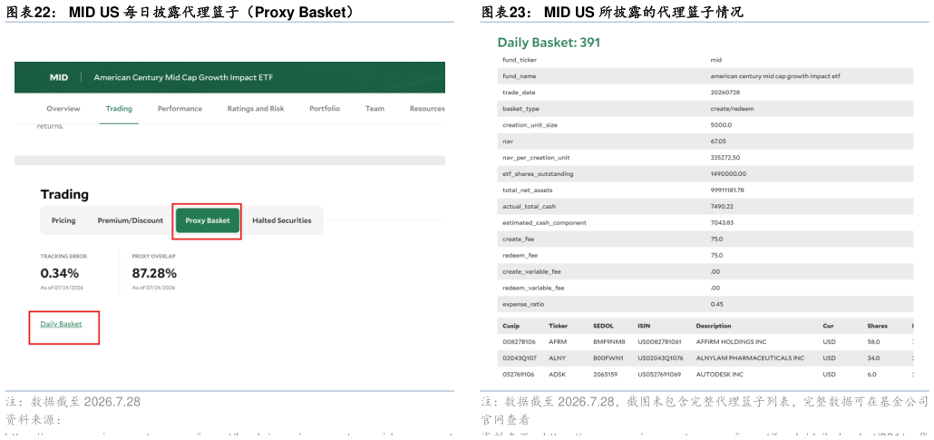Click the redeem_fee row label
The image size is (934, 440).
tap(520, 255)
